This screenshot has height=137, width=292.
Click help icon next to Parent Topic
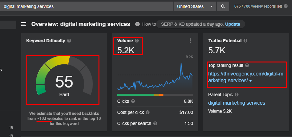click(x=237, y=95)
